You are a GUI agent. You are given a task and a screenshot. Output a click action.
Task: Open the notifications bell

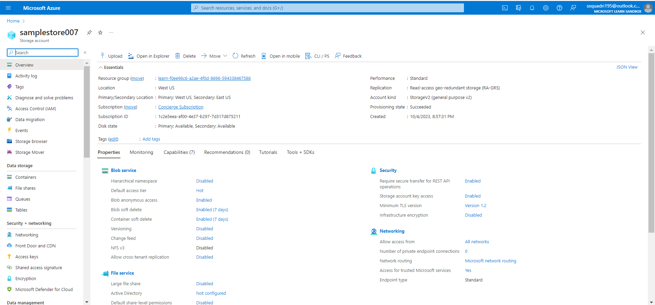pyautogui.click(x=532, y=8)
